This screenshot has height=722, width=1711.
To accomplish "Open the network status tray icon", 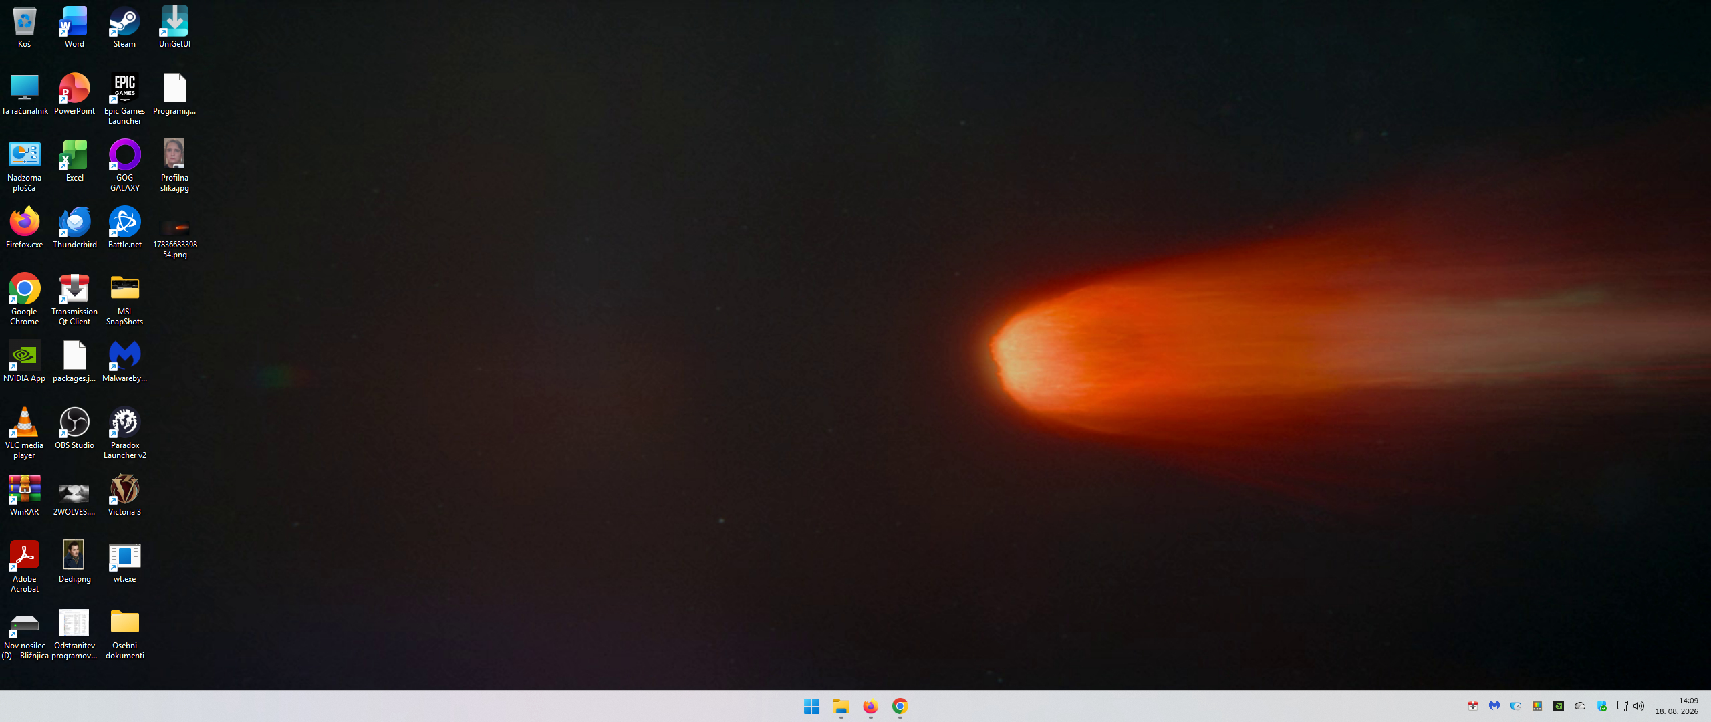I will pos(1622,706).
